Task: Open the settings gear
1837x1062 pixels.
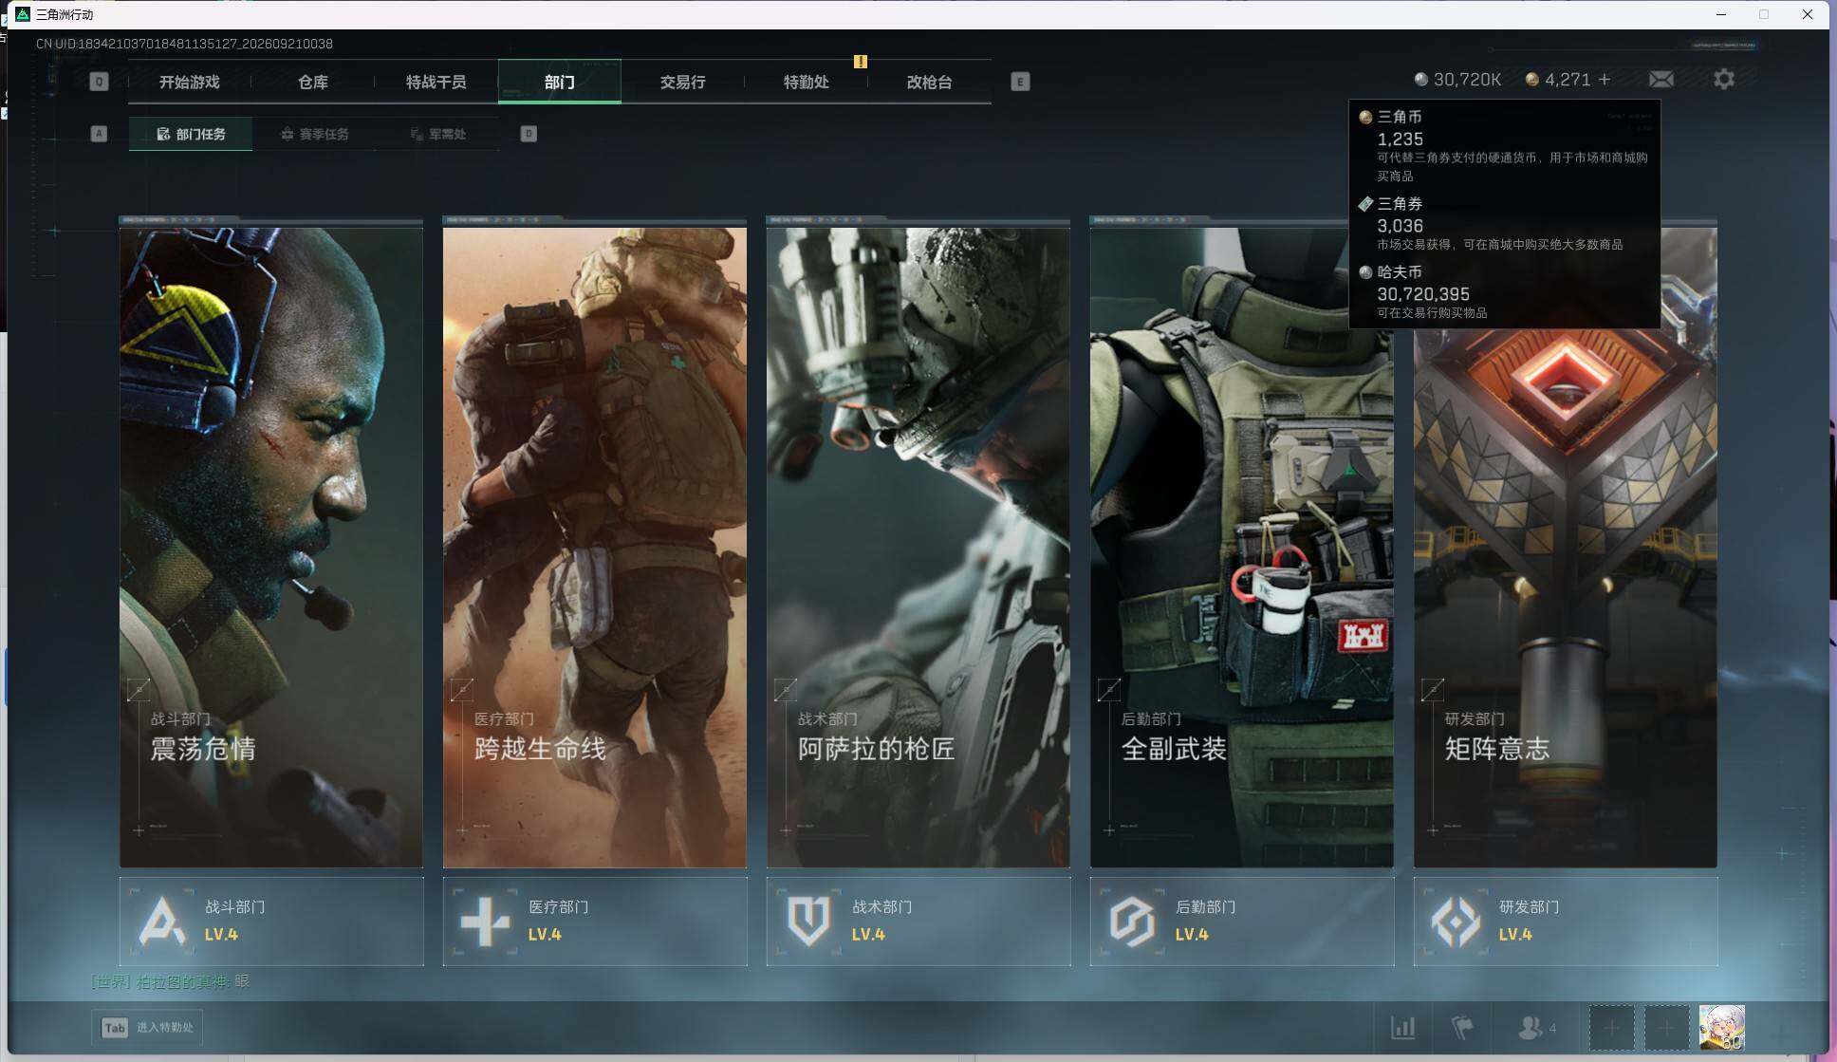Action: 1724,80
